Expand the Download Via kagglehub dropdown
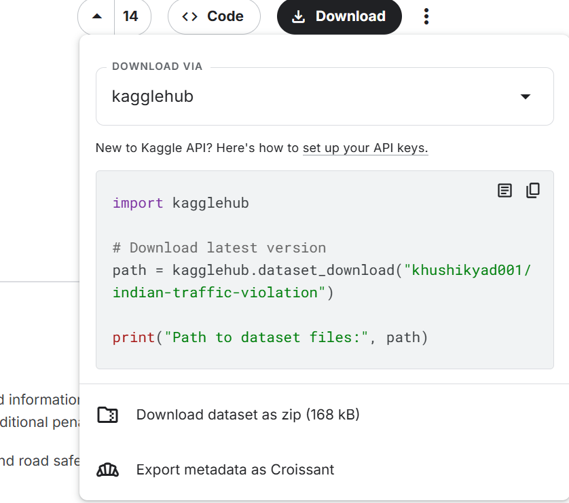 tap(325, 96)
